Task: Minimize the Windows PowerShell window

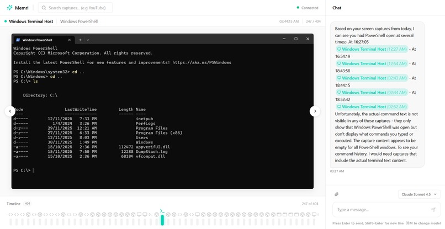Action: (284, 39)
